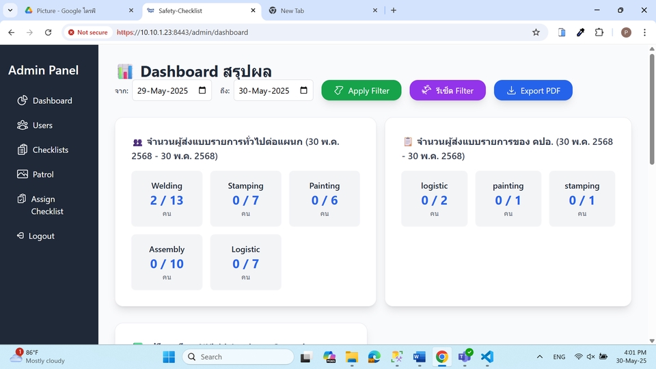Open the weather widget showing 86°F
This screenshot has height=369, width=656.
point(38,357)
